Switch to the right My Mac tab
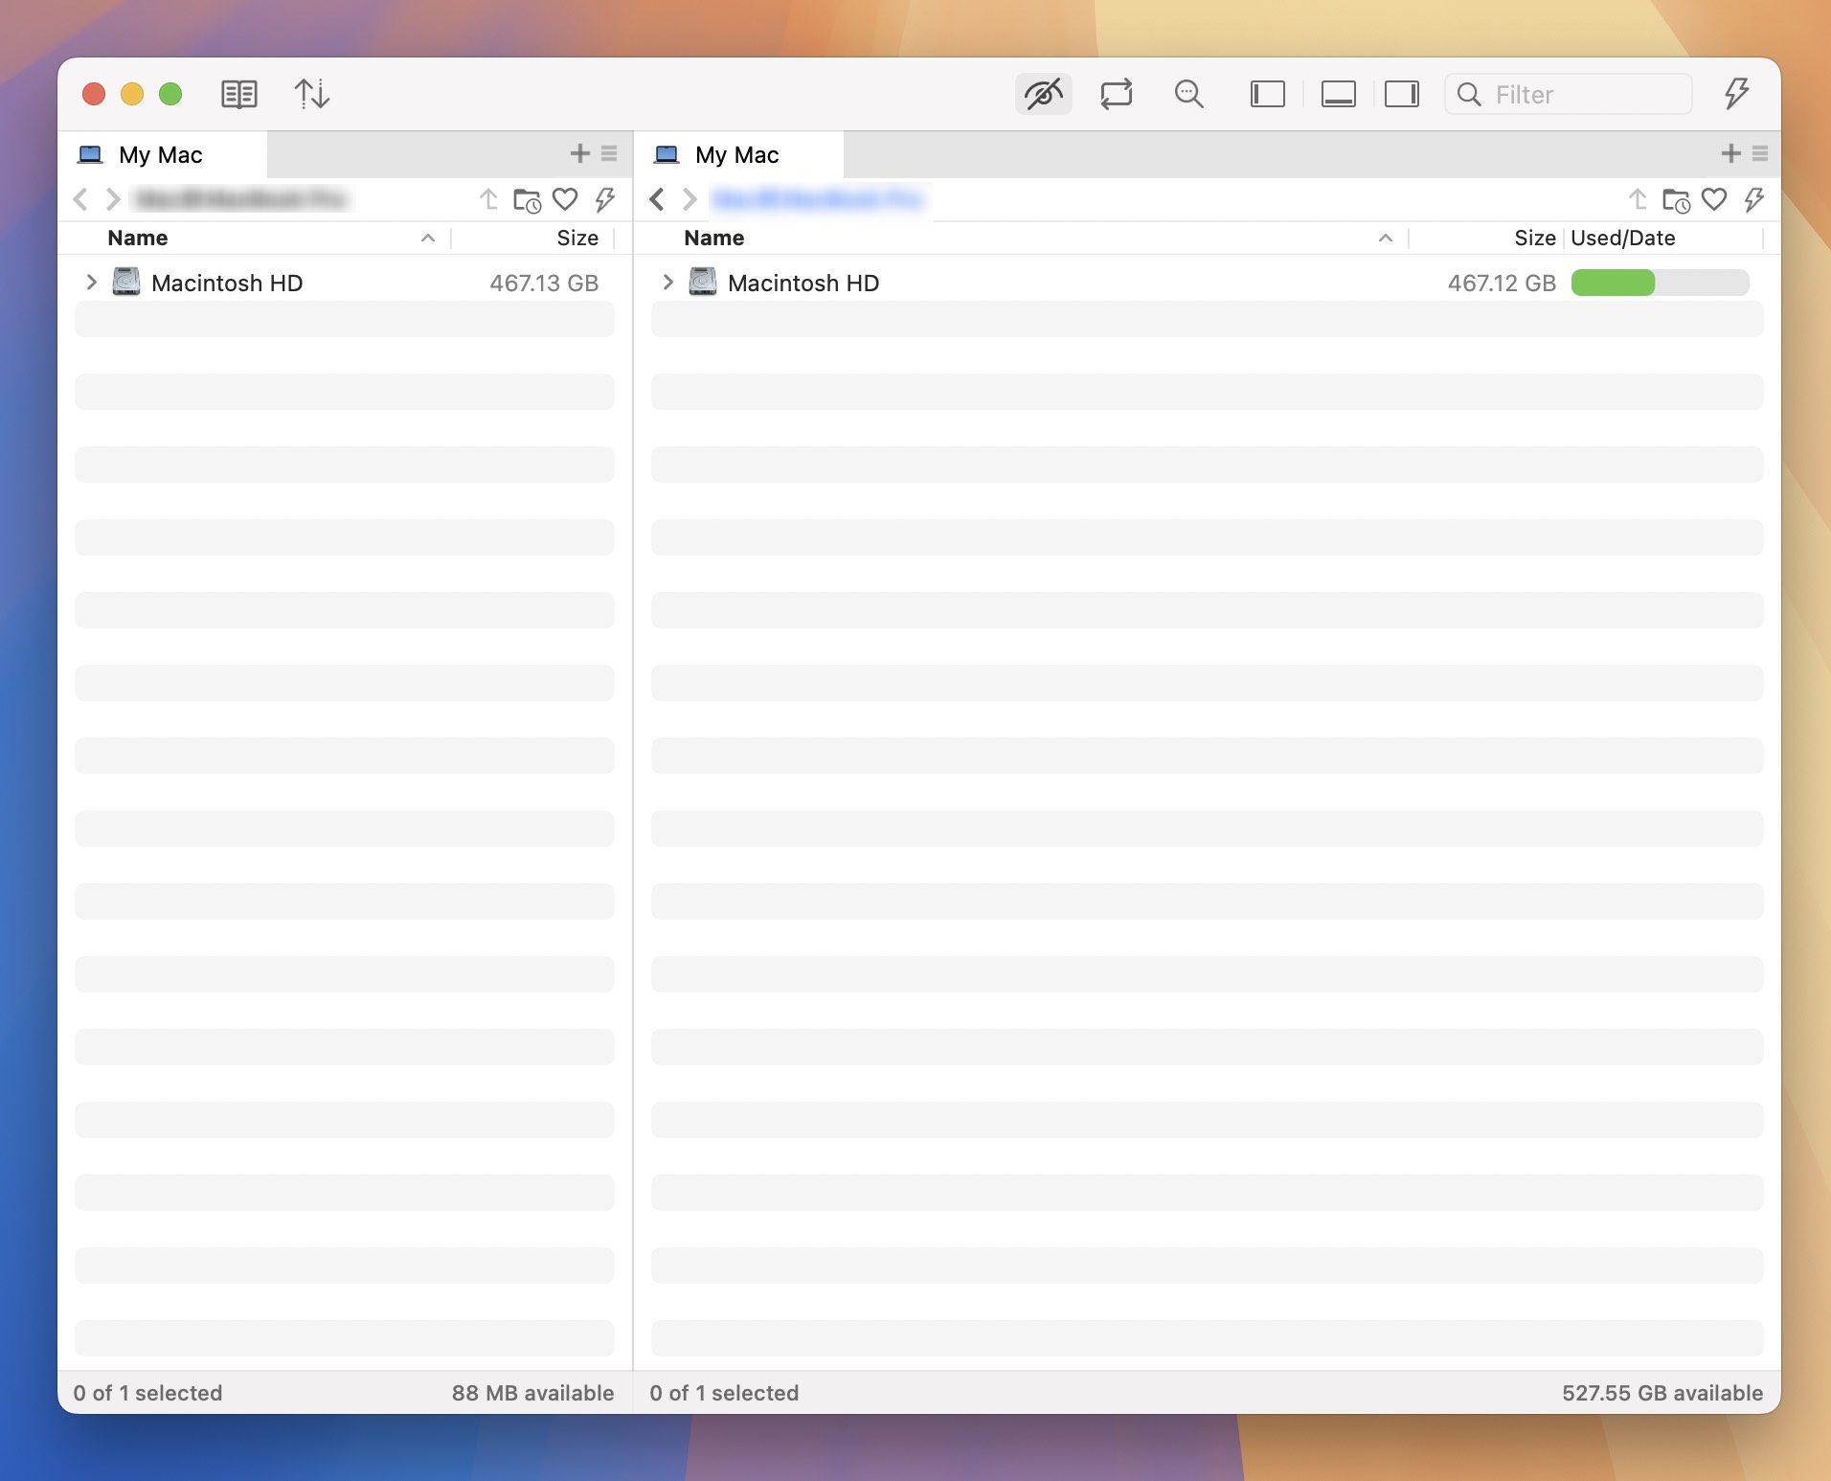1831x1481 pixels. click(x=737, y=154)
